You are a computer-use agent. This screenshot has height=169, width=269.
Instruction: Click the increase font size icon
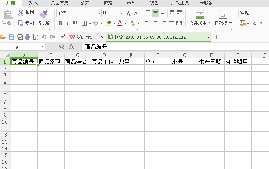pos(129,13)
